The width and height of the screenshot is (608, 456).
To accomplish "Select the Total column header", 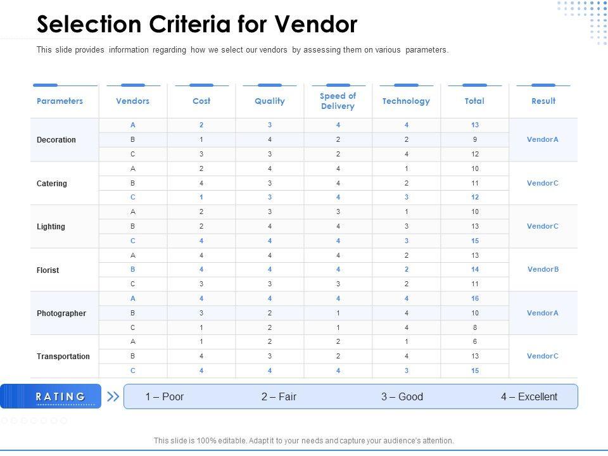I will click(474, 101).
